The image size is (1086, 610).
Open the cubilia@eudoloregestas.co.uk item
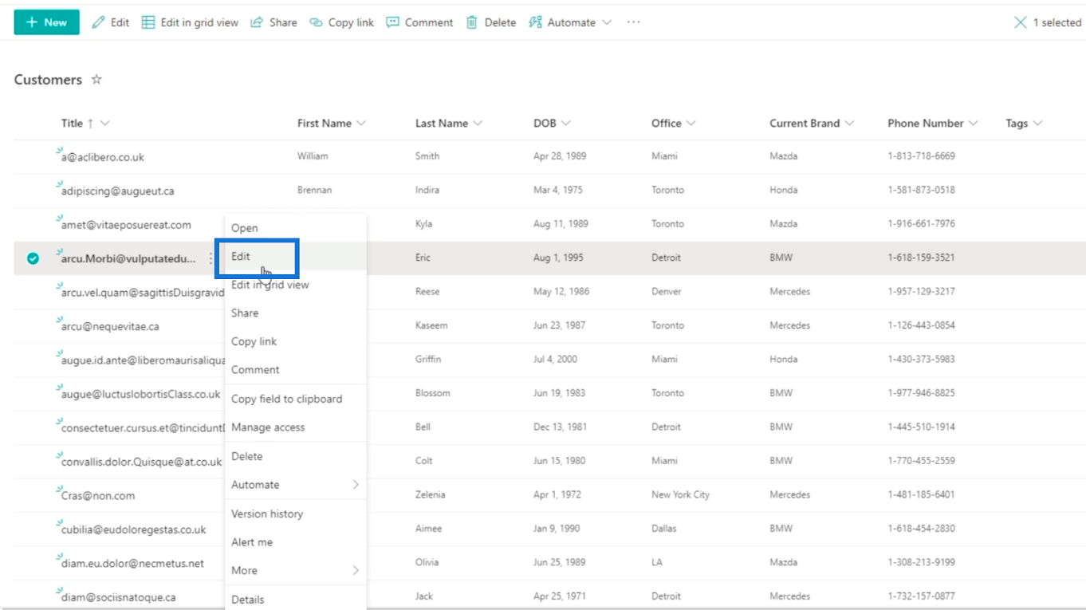pyautogui.click(x=134, y=529)
